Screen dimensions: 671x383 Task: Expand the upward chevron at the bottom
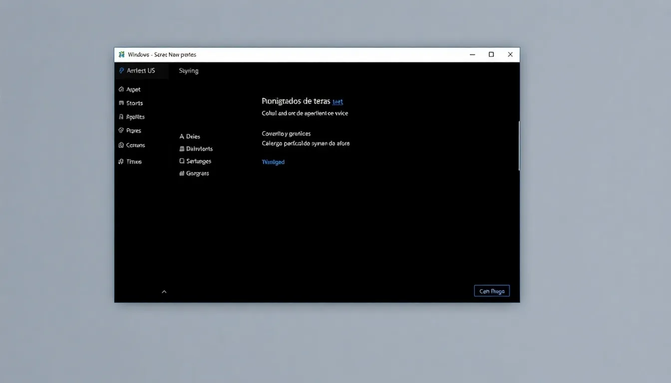(x=164, y=292)
